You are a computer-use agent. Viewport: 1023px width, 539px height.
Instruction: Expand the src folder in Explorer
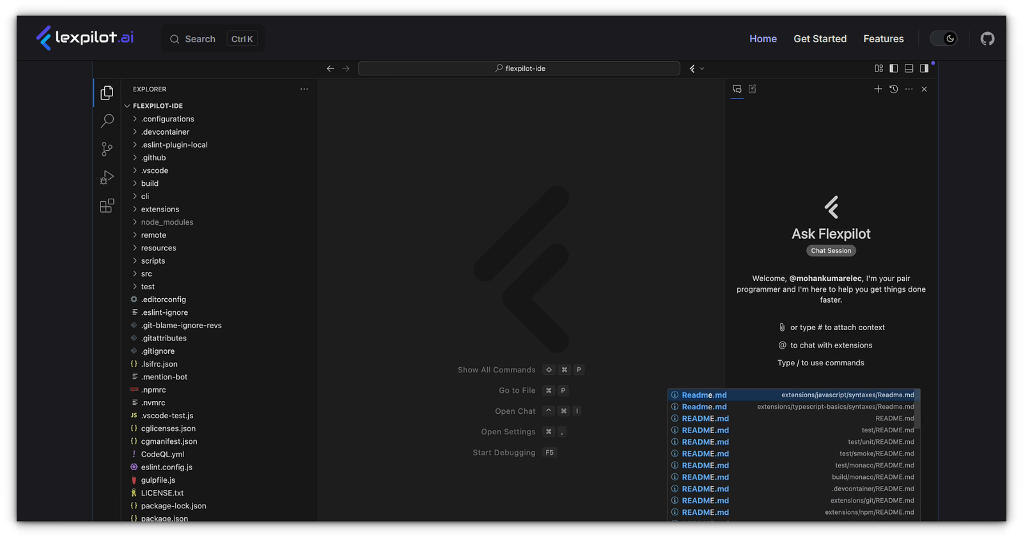146,274
